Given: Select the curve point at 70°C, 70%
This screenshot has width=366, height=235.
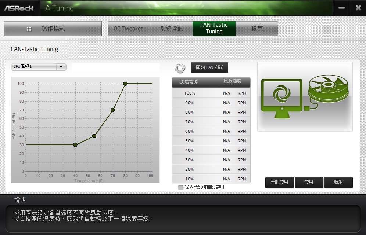Looking at the screenshot, I should point(113,110).
